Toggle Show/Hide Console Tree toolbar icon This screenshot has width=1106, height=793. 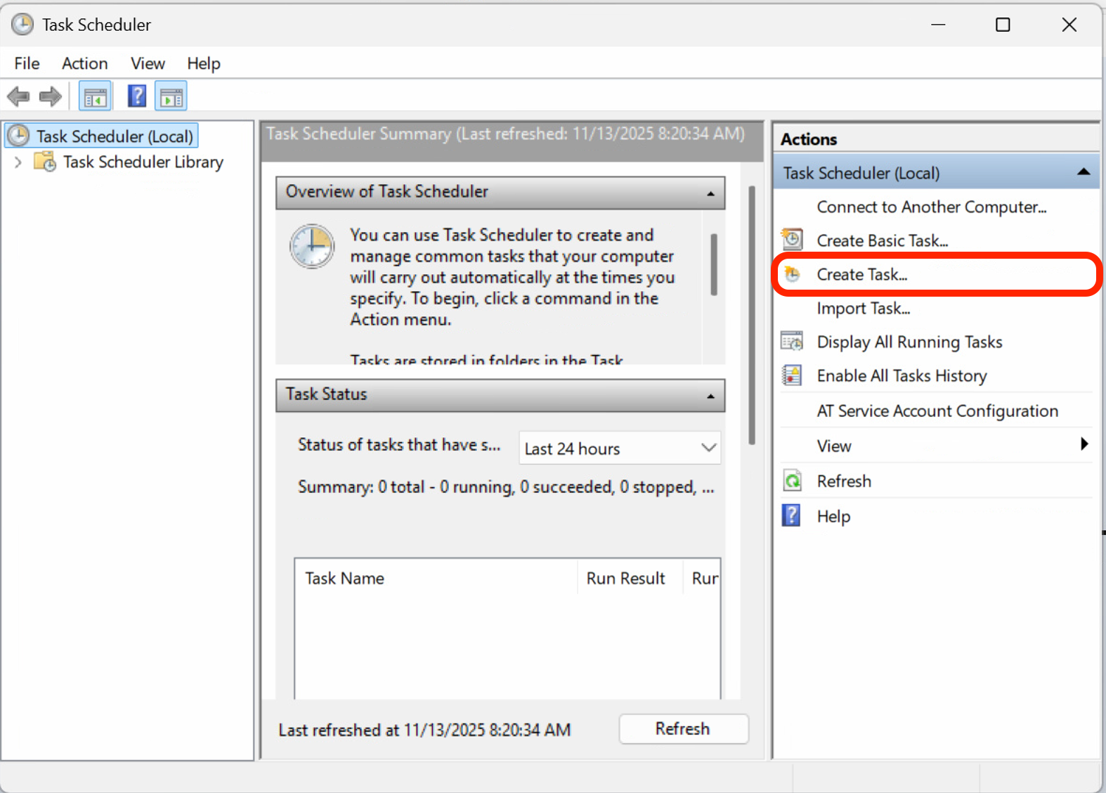95,97
